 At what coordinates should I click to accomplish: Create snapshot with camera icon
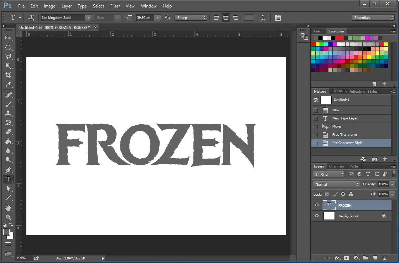374,159
